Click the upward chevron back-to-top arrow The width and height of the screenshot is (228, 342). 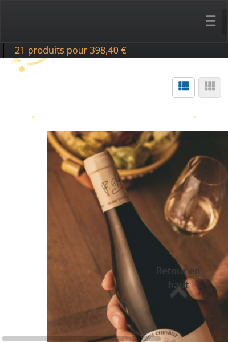178,292
